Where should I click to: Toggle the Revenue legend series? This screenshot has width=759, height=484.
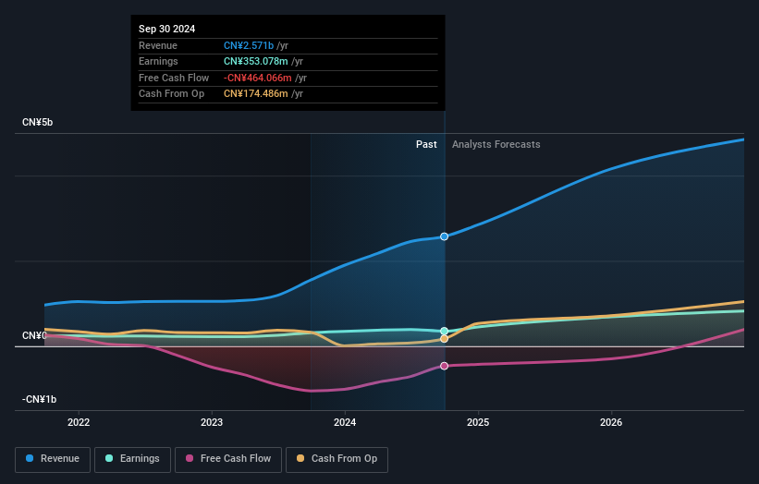point(53,459)
